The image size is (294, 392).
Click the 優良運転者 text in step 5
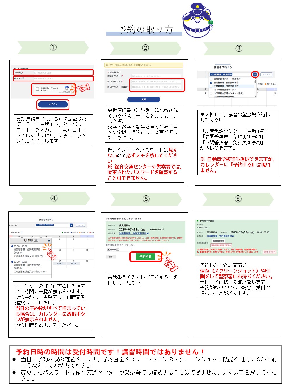[x=125, y=225]
